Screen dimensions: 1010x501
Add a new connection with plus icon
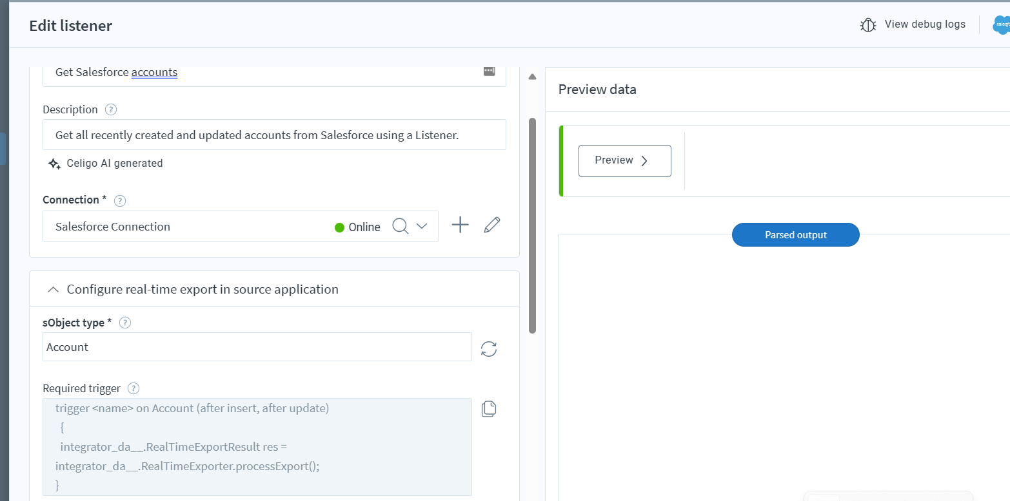(460, 225)
